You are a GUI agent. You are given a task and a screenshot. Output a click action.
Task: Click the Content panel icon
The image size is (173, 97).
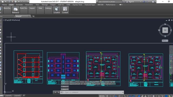click(65, 9)
